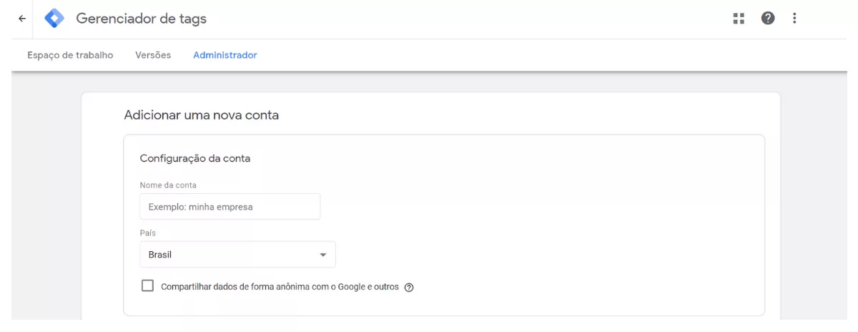Click the 'Configuração da conta' section title

[x=195, y=158]
